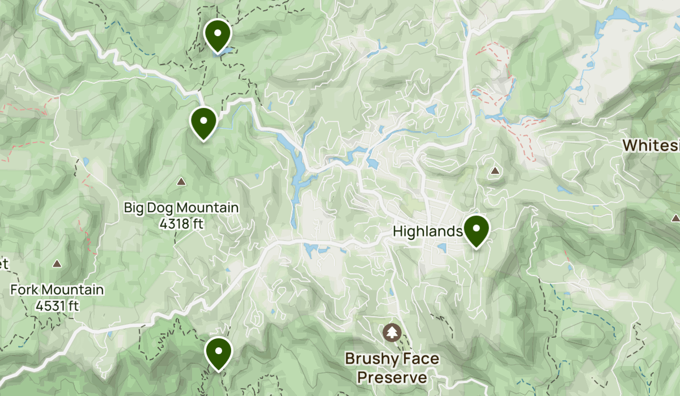Screen dimensions: 680x396
Task: Select green trail pin at map bottom
Action: [218, 354]
